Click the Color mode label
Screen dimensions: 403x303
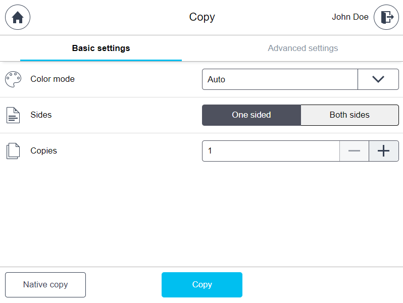click(x=53, y=79)
